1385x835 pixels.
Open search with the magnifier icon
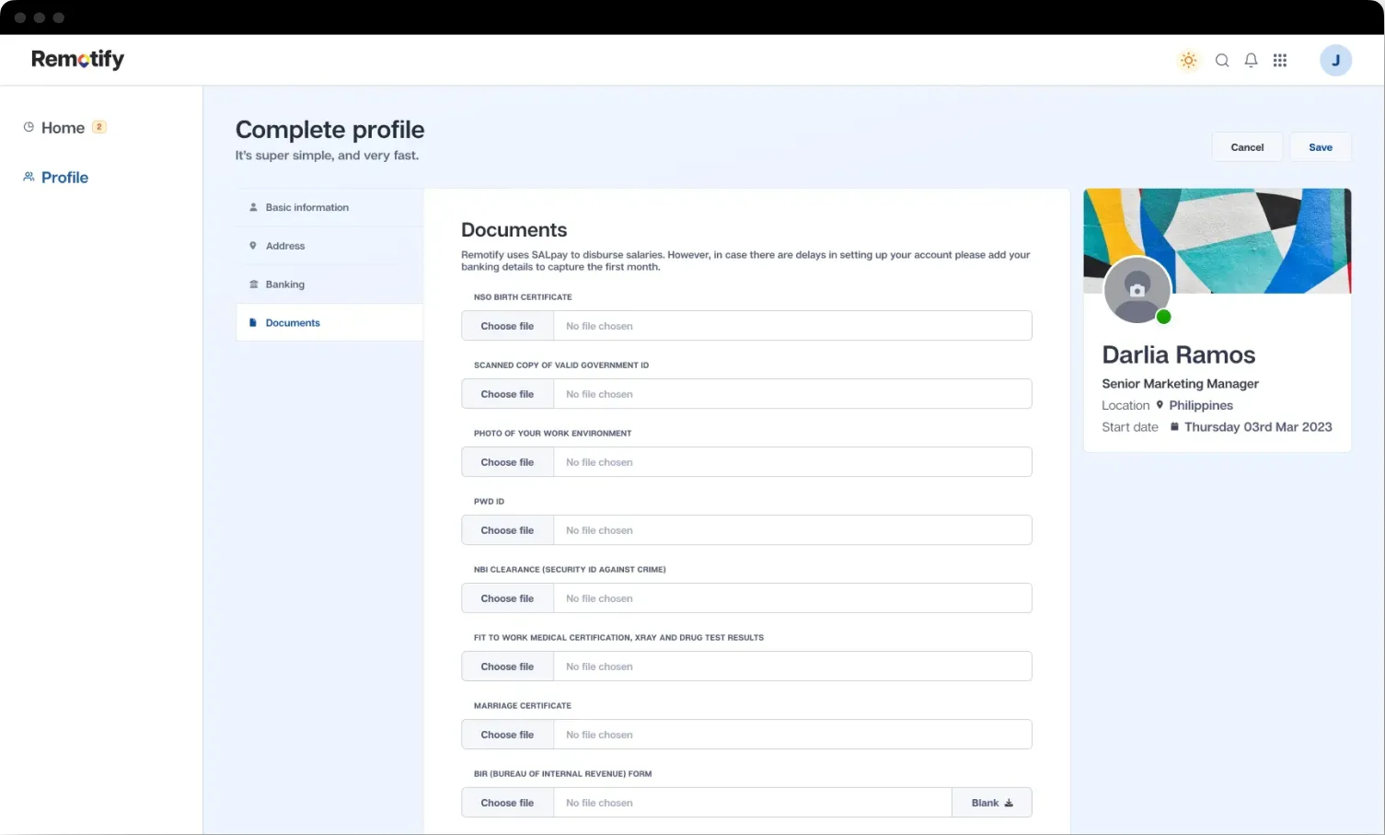pos(1222,61)
